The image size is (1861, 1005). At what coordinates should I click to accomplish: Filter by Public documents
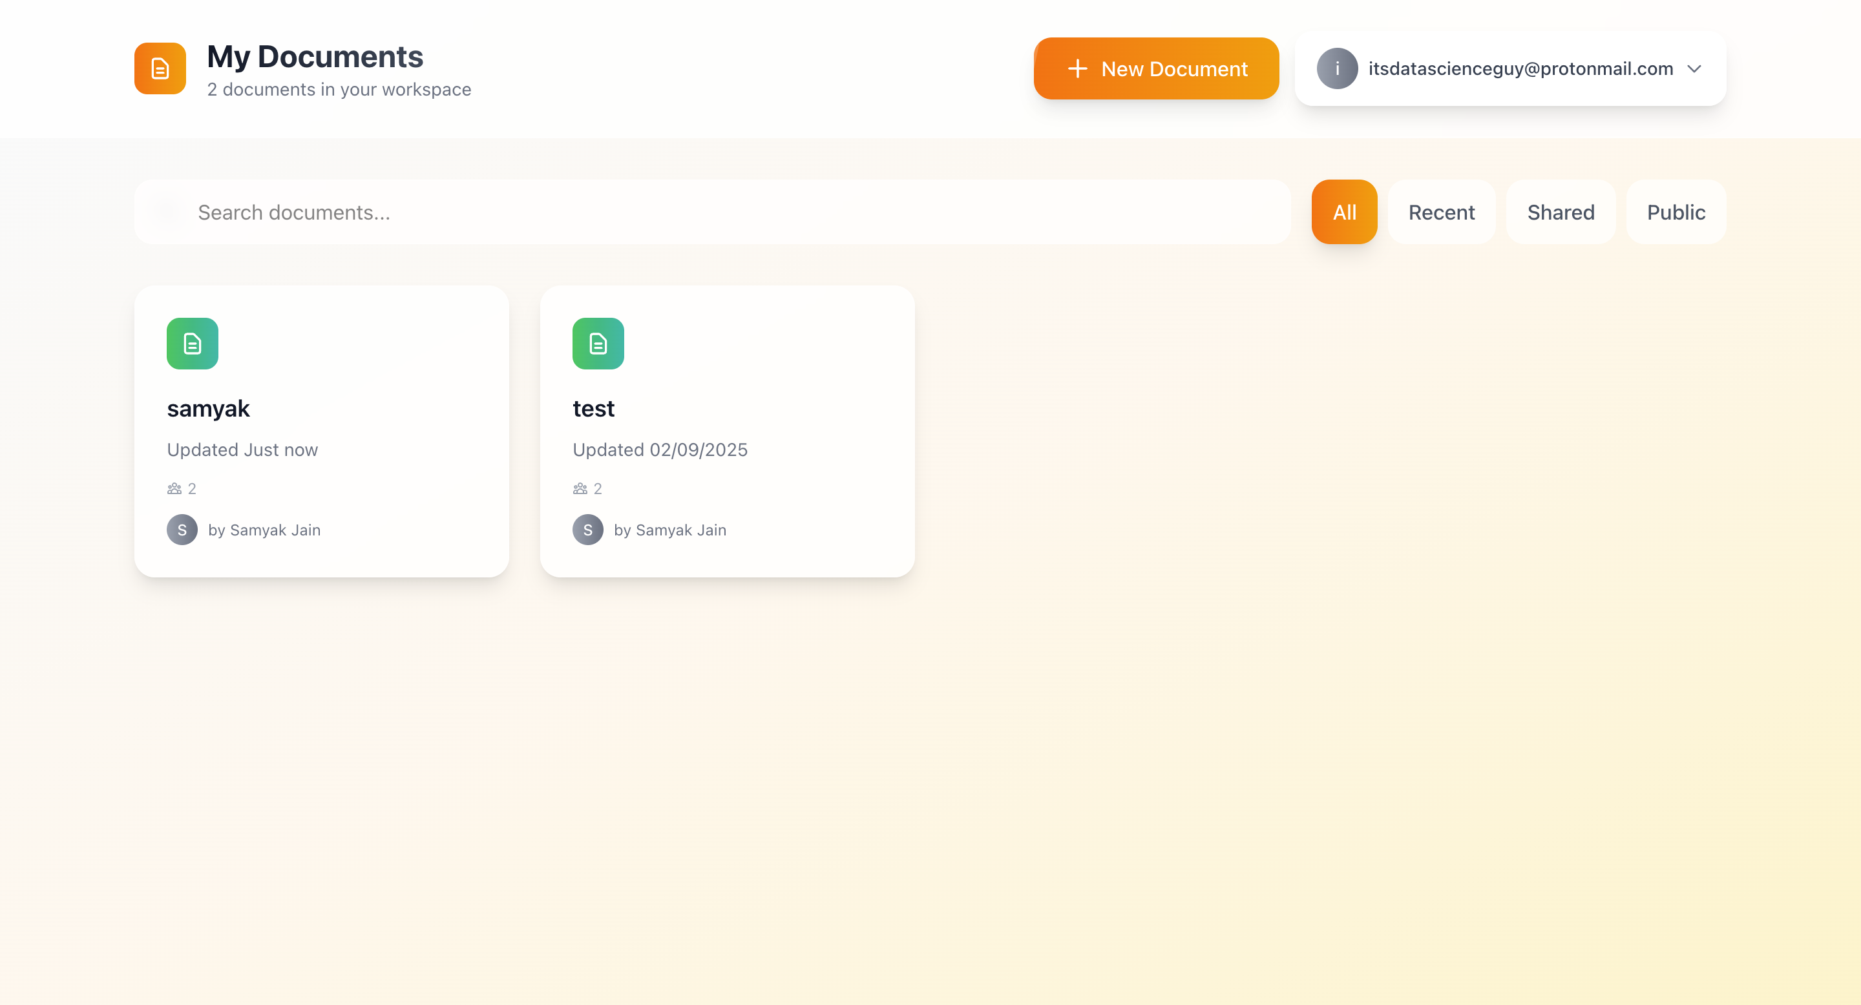pyautogui.click(x=1676, y=212)
